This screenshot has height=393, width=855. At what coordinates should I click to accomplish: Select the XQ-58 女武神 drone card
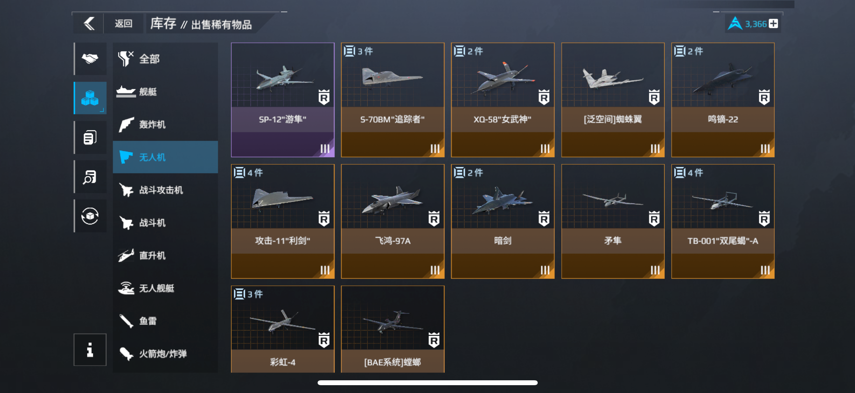point(502,100)
